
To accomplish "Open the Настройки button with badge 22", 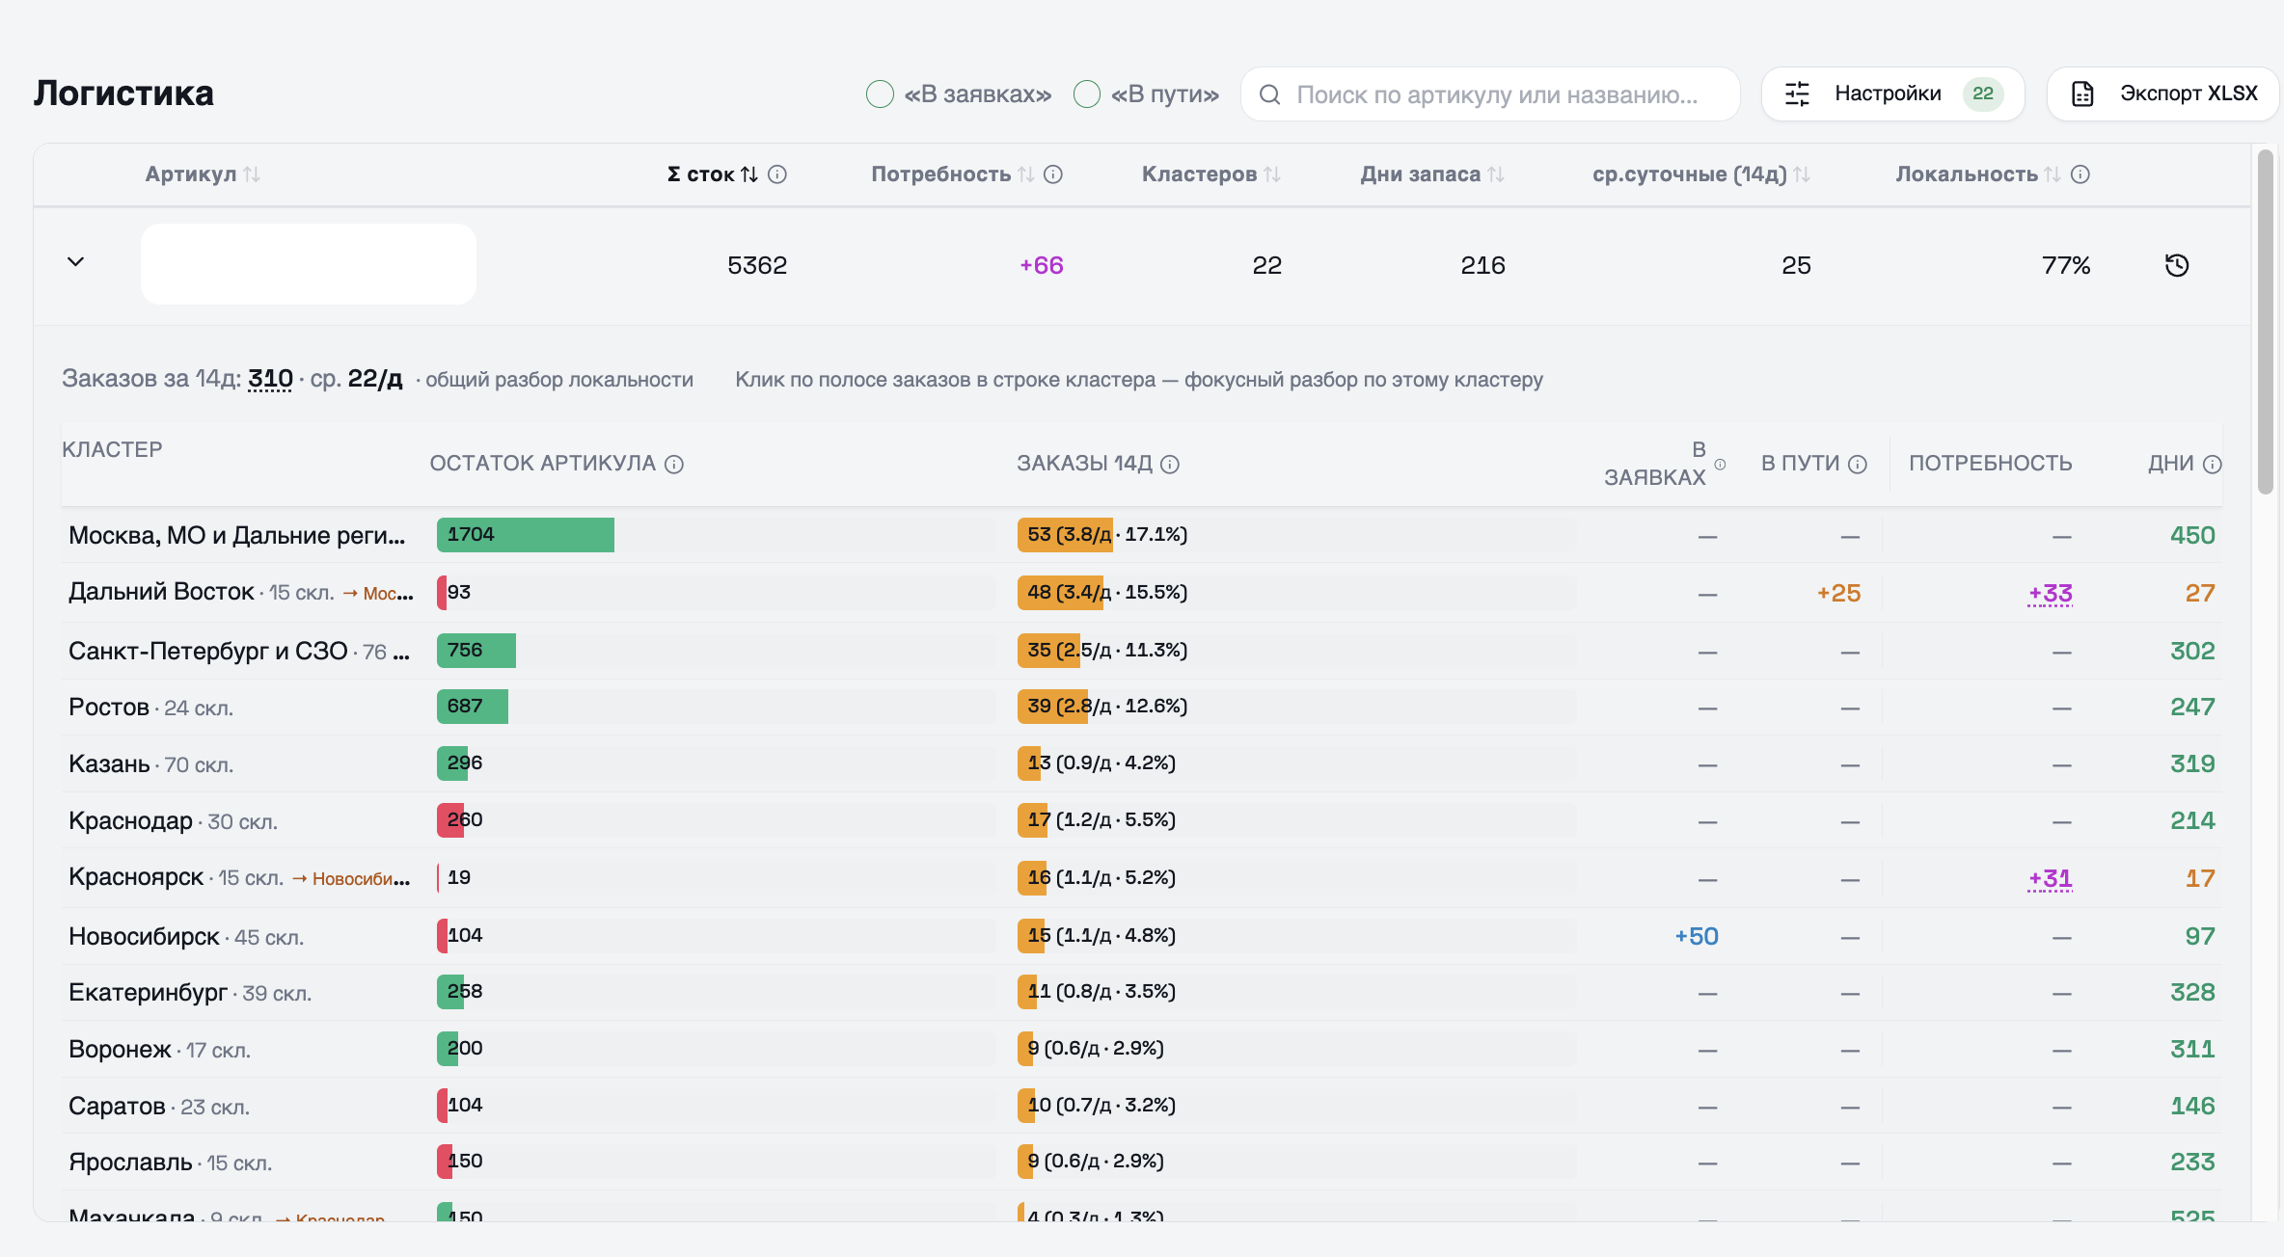I will (1892, 94).
